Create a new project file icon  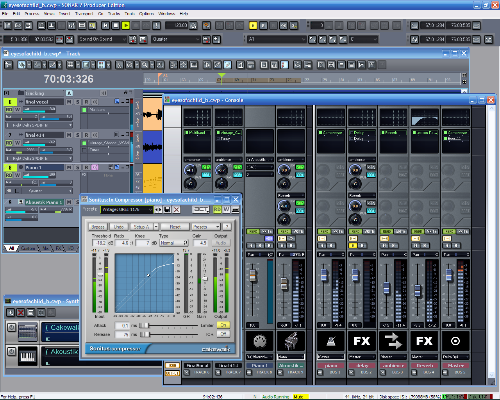(8, 25)
